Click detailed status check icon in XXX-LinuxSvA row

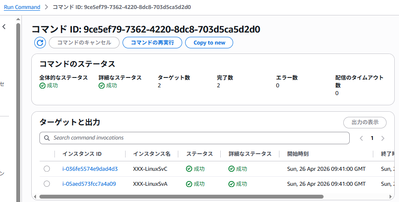[x=231, y=184]
